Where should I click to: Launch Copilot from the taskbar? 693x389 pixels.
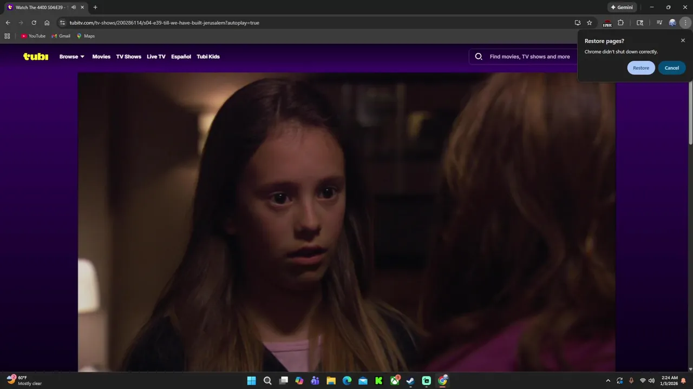pyautogui.click(x=299, y=381)
